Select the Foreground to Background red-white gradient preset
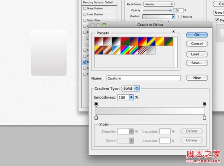224x166 pixels. 99,41
